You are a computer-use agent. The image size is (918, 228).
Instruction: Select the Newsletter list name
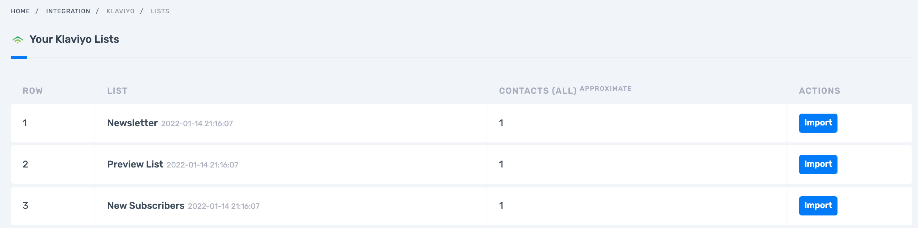(x=133, y=123)
